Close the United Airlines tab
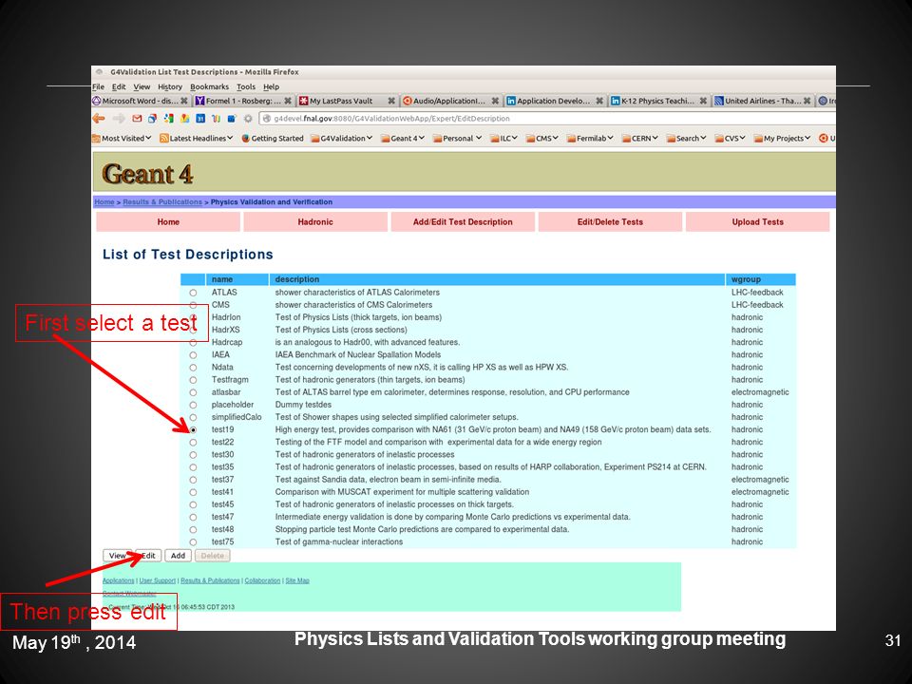This screenshot has width=912, height=684. click(x=807, y=101)
